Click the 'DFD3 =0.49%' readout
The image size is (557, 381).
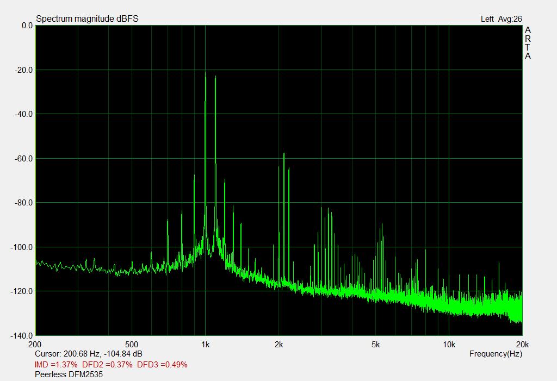coord(162,364)
